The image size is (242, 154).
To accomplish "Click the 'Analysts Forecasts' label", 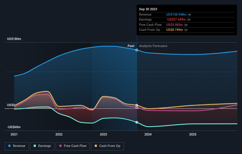I will pyautogui.click(x=153, y=46).
